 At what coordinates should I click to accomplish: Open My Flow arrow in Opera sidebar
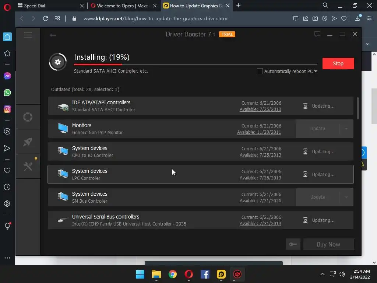pyautogui.click(x=7, y=148)
